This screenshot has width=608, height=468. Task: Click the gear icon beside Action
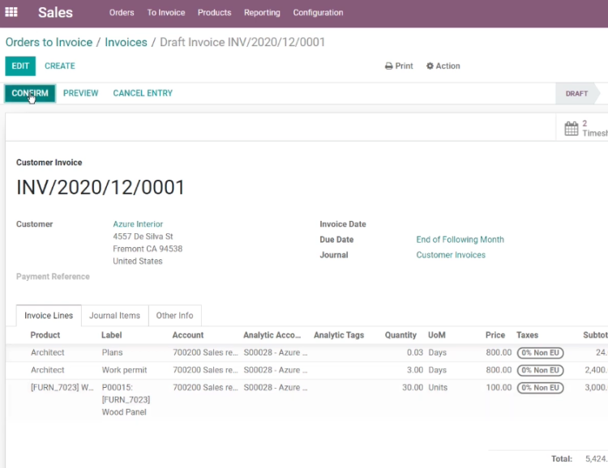430,66
